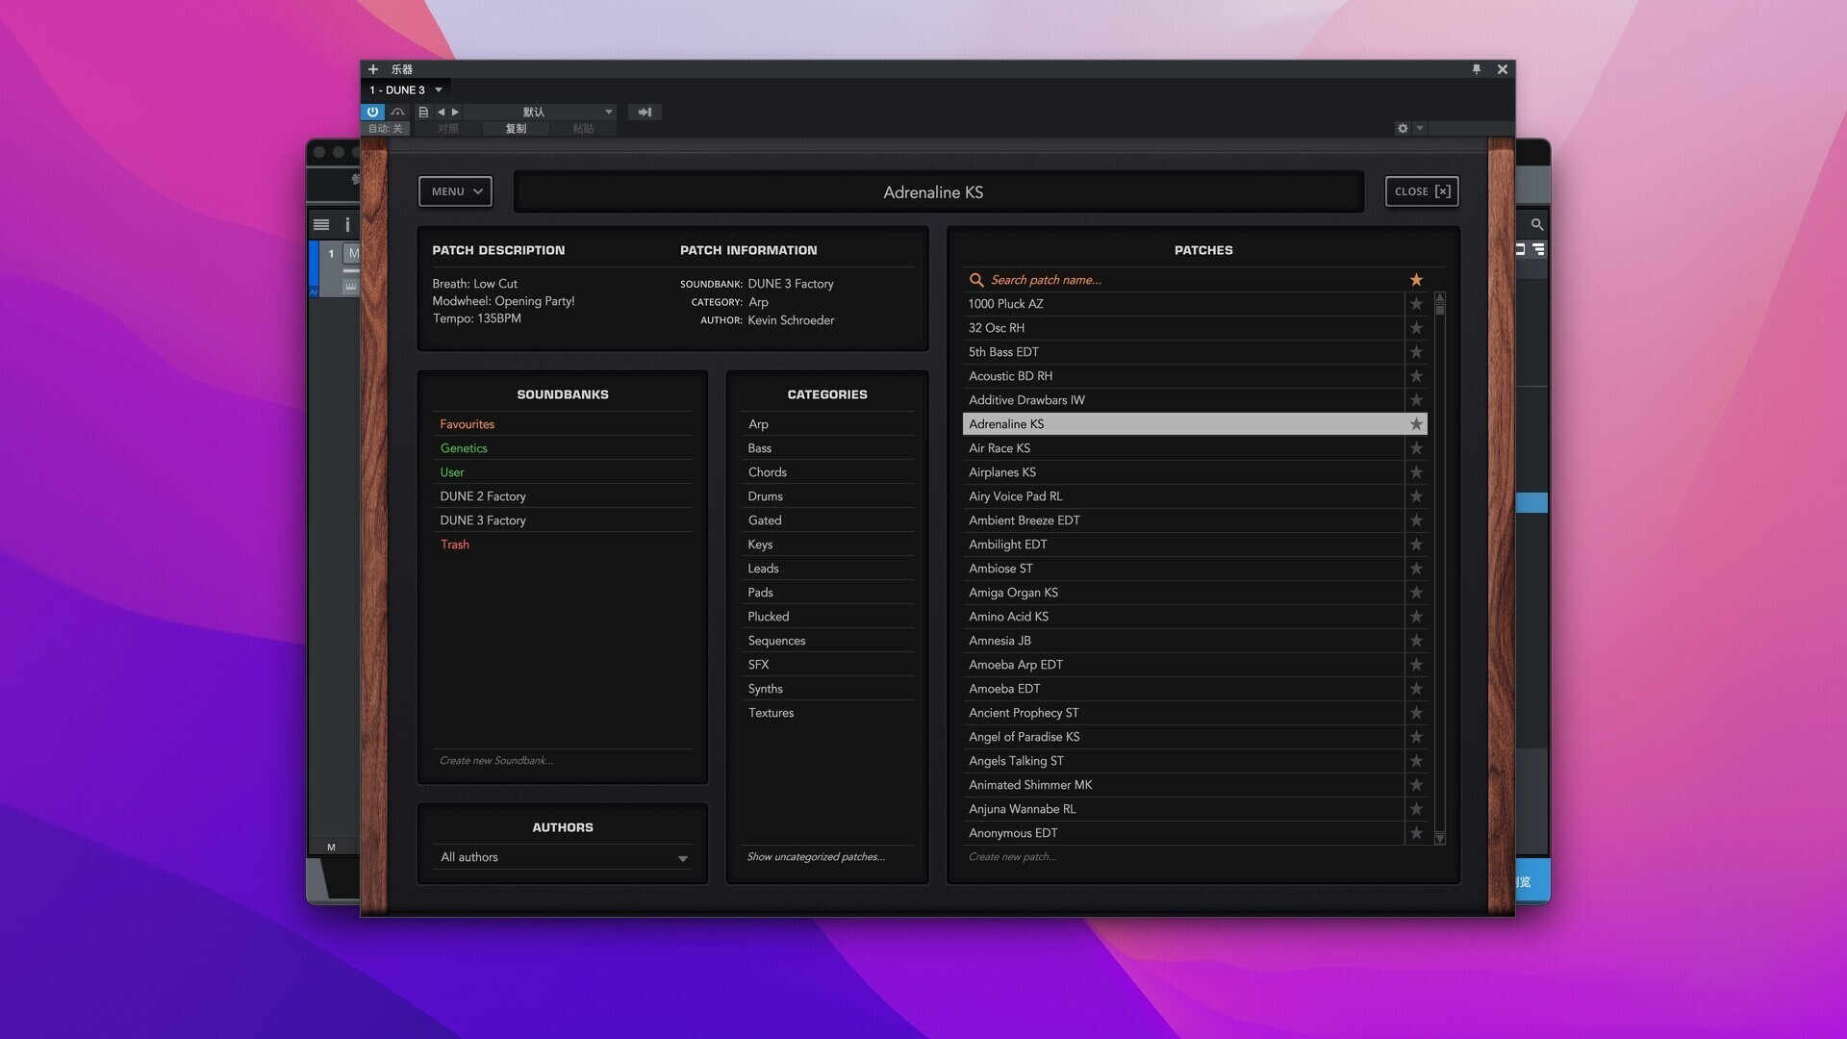
Task: Toggle the plugin power (activate) button
Action: tap(373, 112)
